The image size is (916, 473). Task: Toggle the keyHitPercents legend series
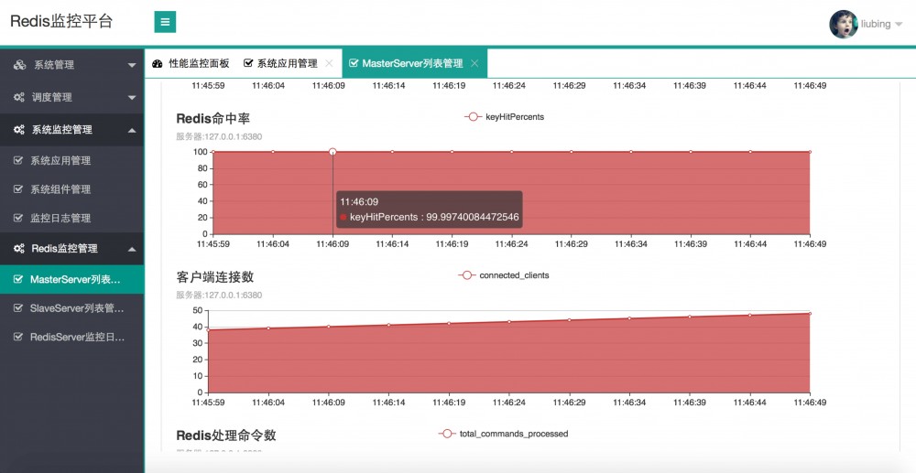point(504,116)
